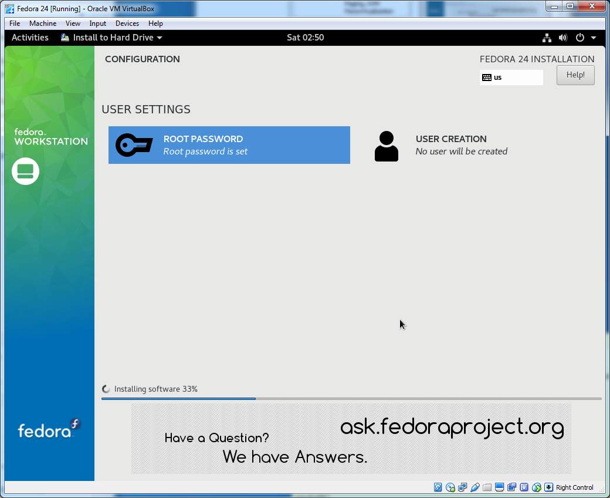Screen dimensions: 610x498
Task: Click the No user will be created text
Action: (x=462, y=152)
